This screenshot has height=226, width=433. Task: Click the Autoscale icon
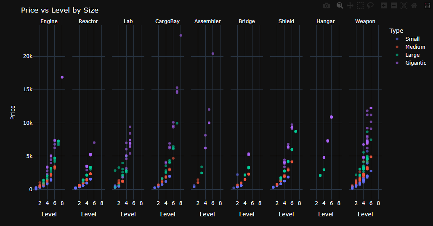pyautogui.click(x=404, y=5)
